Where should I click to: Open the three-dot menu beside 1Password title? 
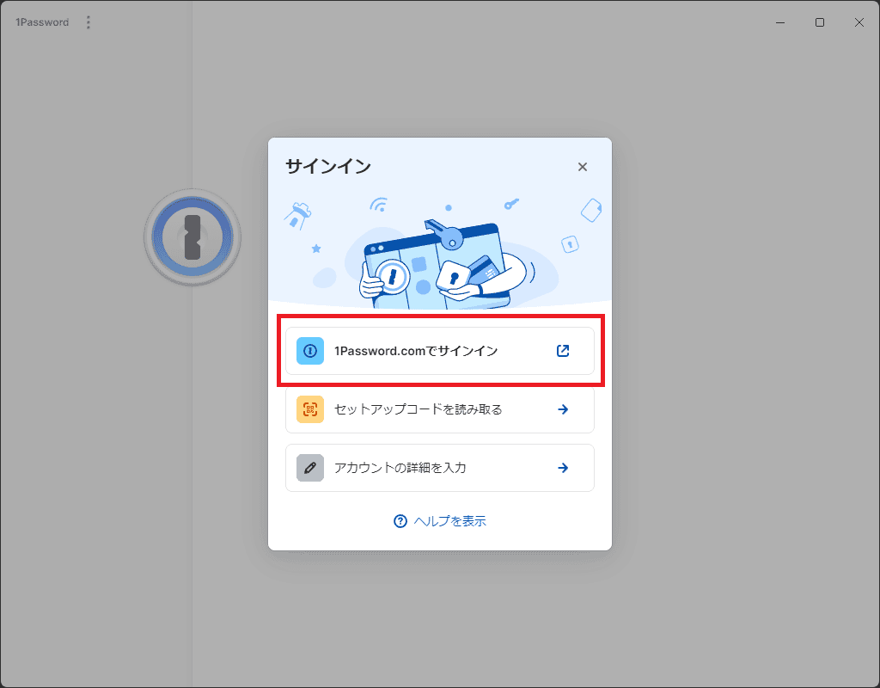tap(89, 22)
